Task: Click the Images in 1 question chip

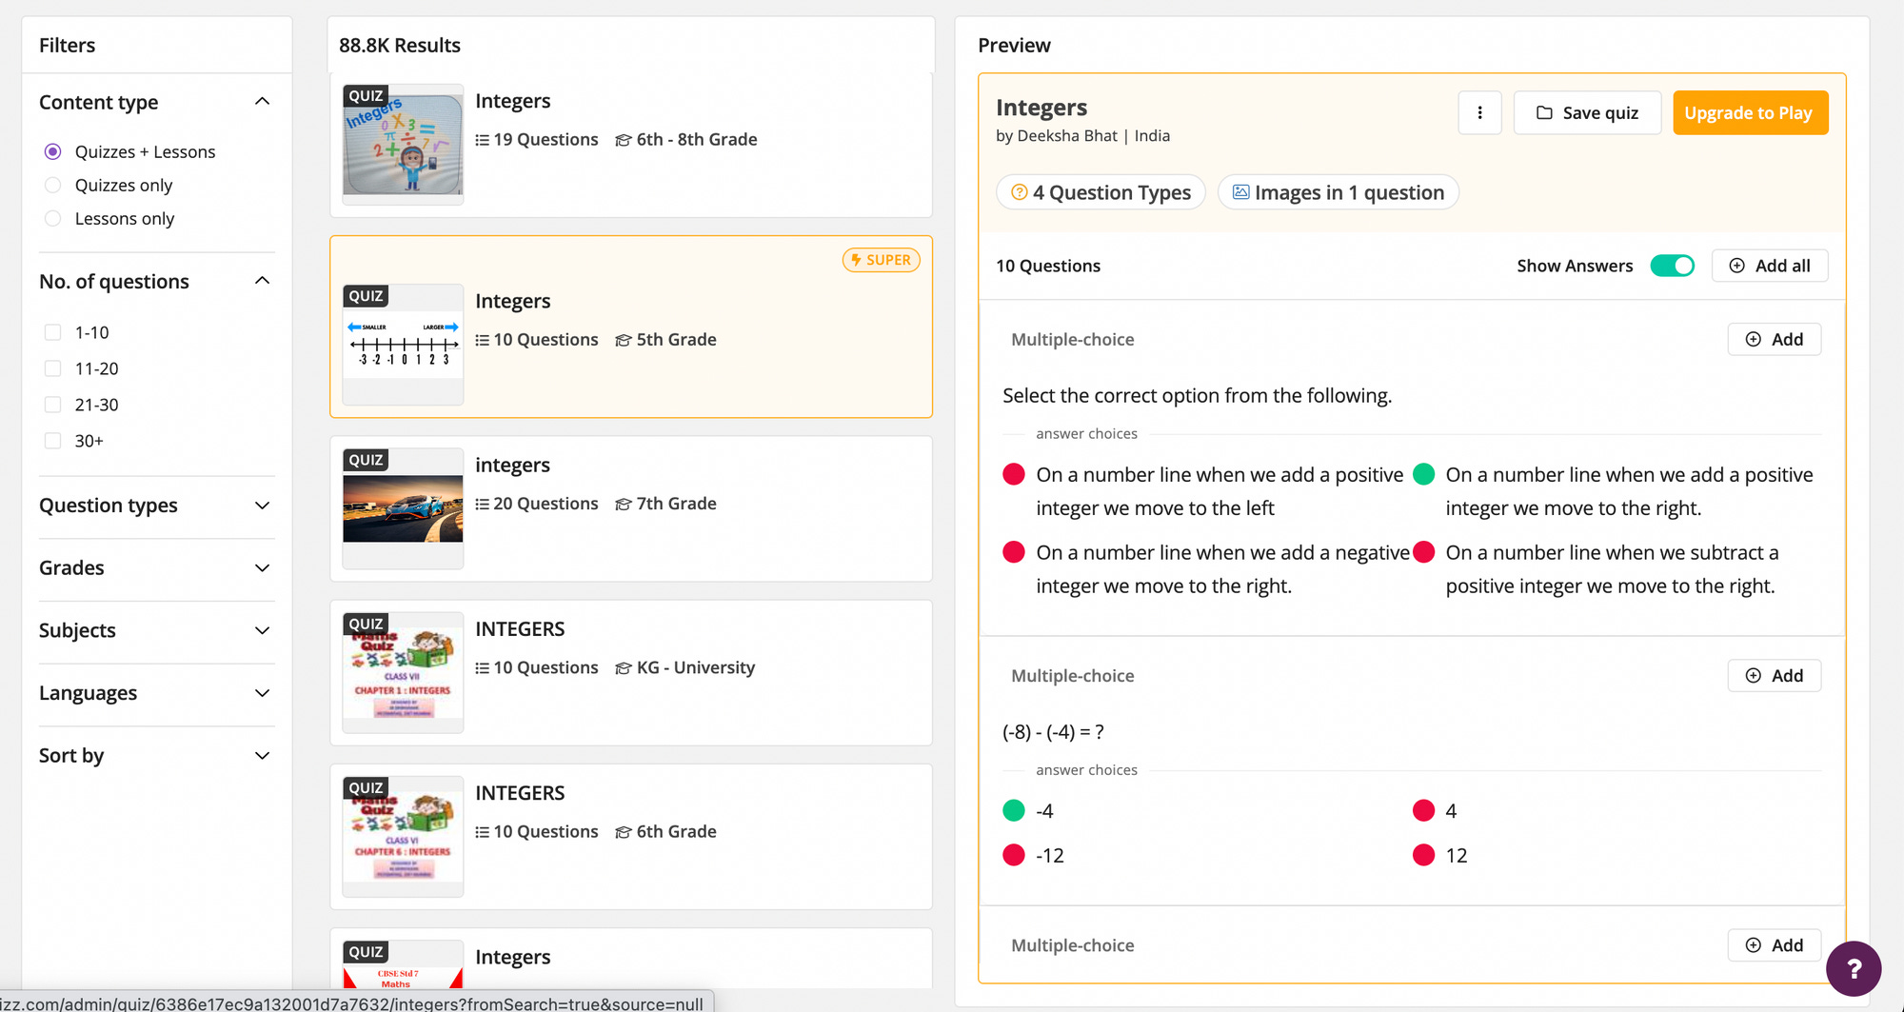Action: tap(1339, 192)
